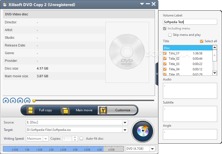This screenshot has height=154, width=222.
Task: Click the Source field E: [Disc]
Action: [74, 122]
